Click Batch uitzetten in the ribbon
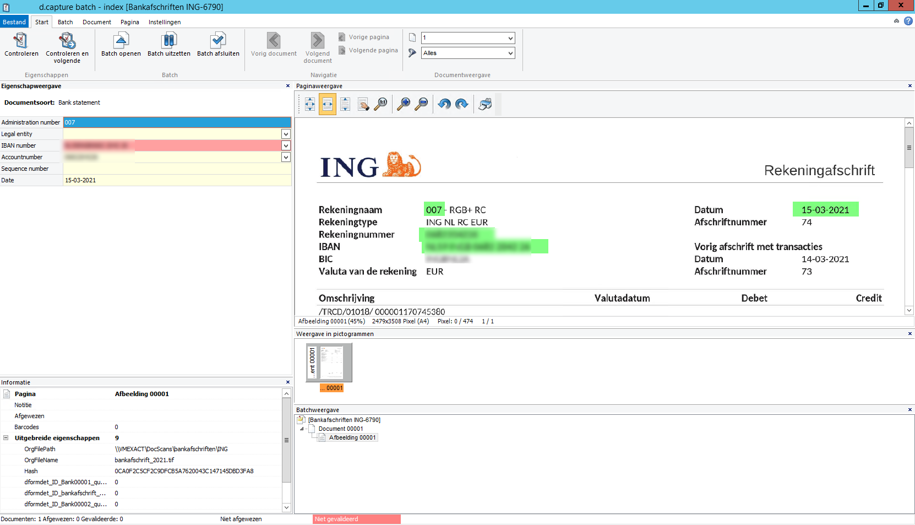Image resolution: width=915 pixels, height=525 pixels. (168, 41)
